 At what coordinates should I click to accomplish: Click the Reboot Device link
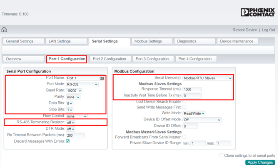pos(244,30)
